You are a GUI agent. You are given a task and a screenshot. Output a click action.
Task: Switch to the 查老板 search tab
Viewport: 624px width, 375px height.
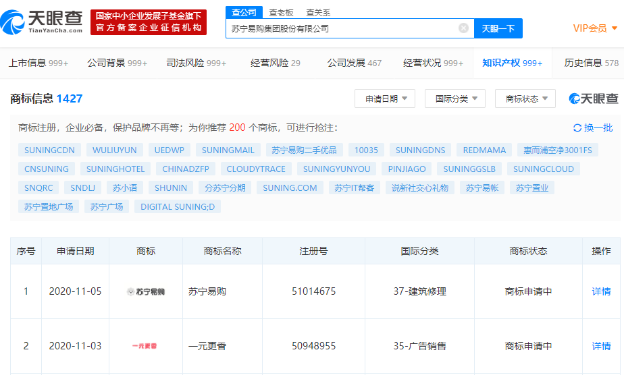281,13
